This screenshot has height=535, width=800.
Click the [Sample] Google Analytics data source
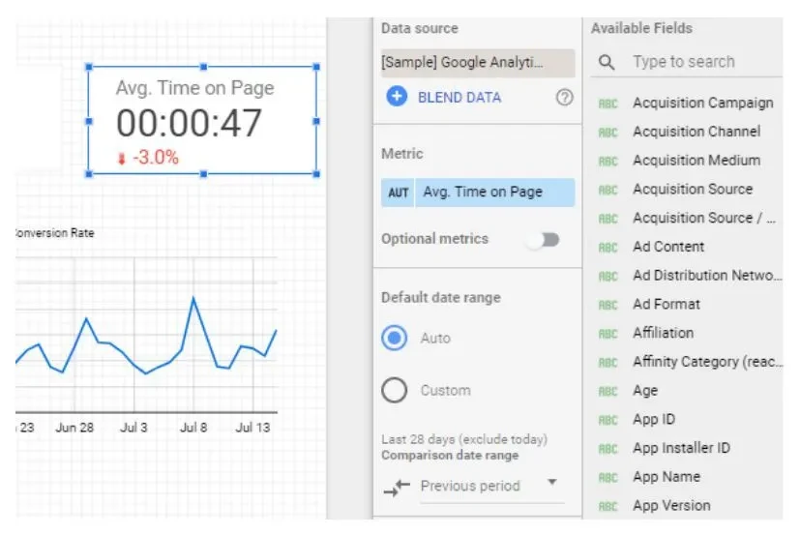point(478,63)
